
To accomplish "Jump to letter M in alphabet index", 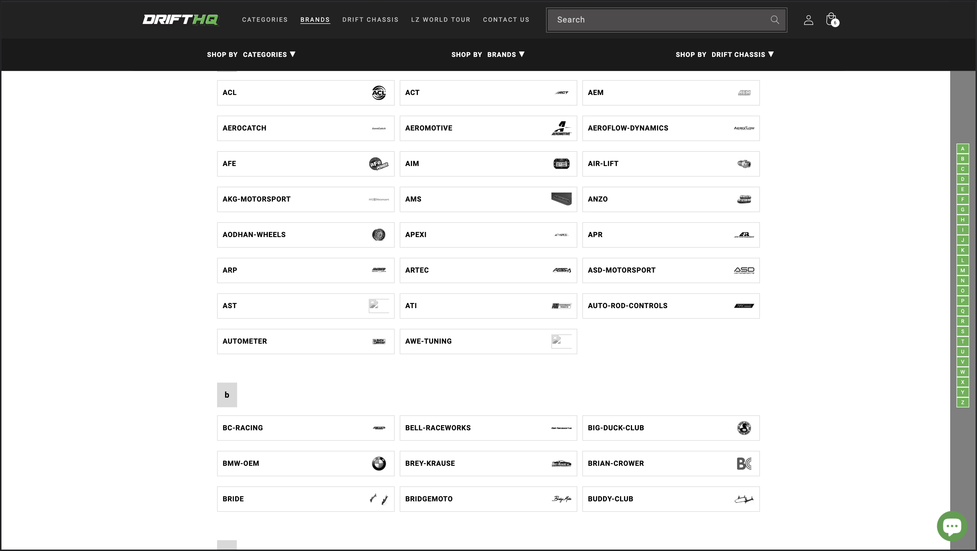I will click(962, 270).
